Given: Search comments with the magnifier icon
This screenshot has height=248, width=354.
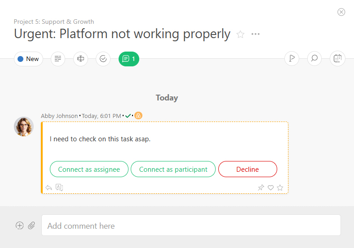Looking at the screenshot, I should [314, 58].
